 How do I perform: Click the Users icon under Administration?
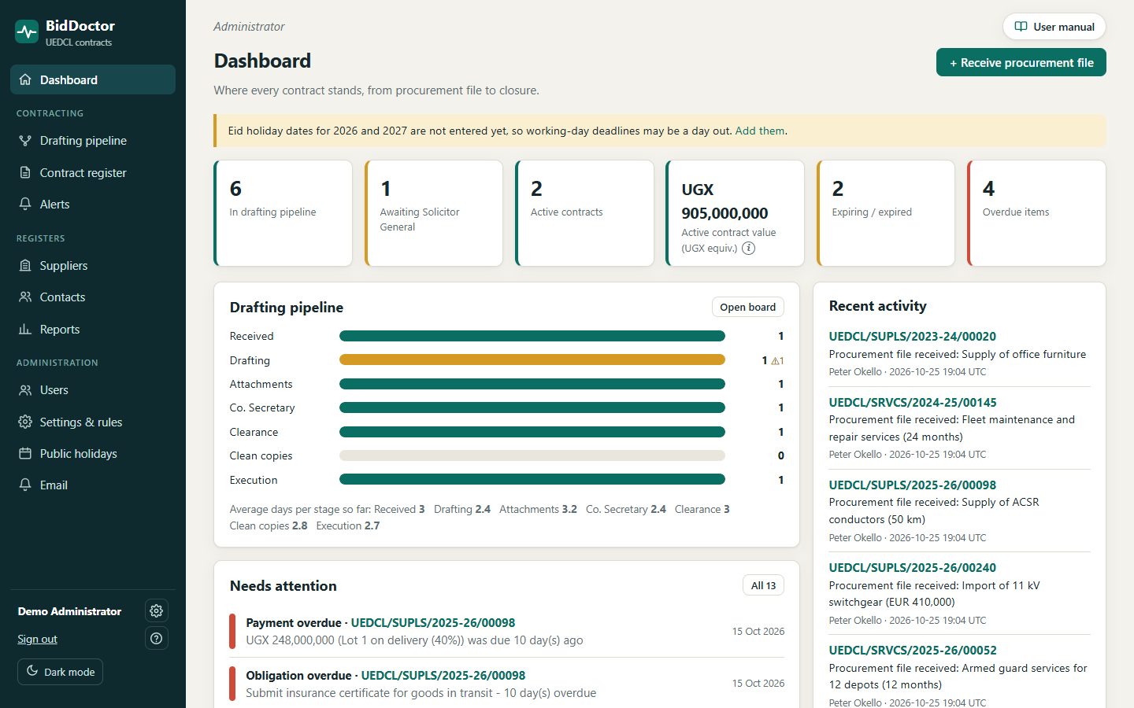point(25,390)
